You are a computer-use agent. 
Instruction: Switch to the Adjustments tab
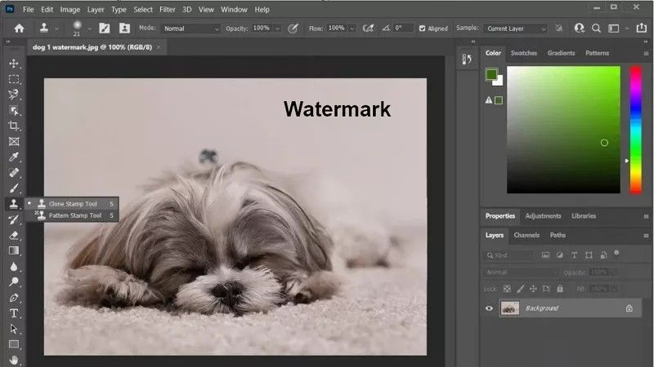tap(543, 216)
